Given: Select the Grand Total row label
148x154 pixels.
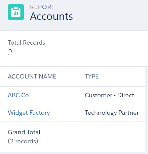Looking at the screenshot, I should coord(24,132).
